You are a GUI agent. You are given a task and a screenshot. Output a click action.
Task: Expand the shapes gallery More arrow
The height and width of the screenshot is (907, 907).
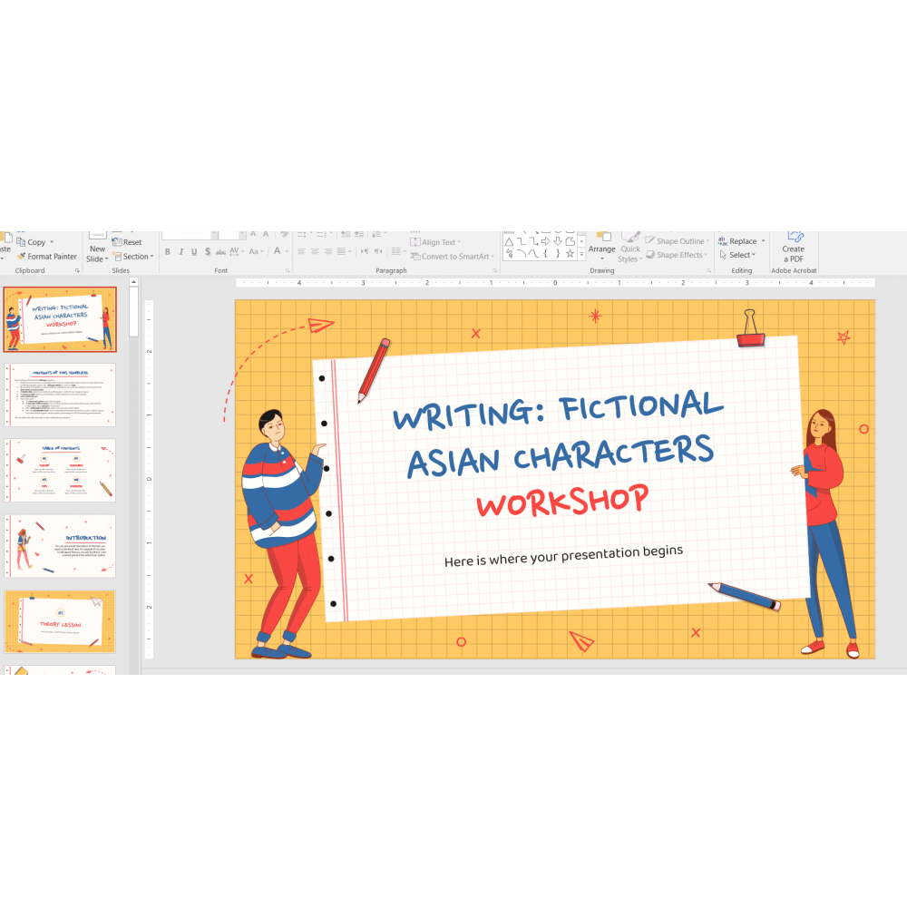(x=582, y=256)
